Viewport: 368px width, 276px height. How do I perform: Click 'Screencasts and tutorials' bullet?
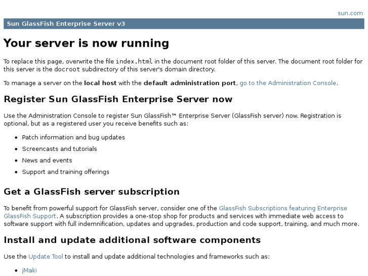click(x=59, y=149)
